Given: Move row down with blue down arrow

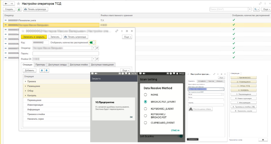Looking at the screenshot, I should pos(47,70).
